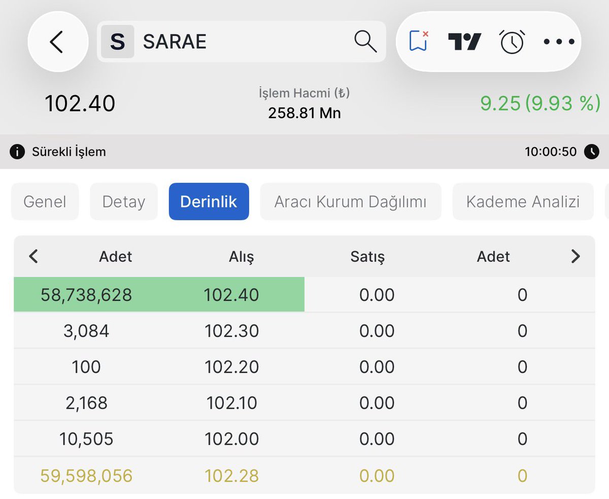Select the 100 quantity cell
Screen dimensions: 609x499
[x=86, y=367]
